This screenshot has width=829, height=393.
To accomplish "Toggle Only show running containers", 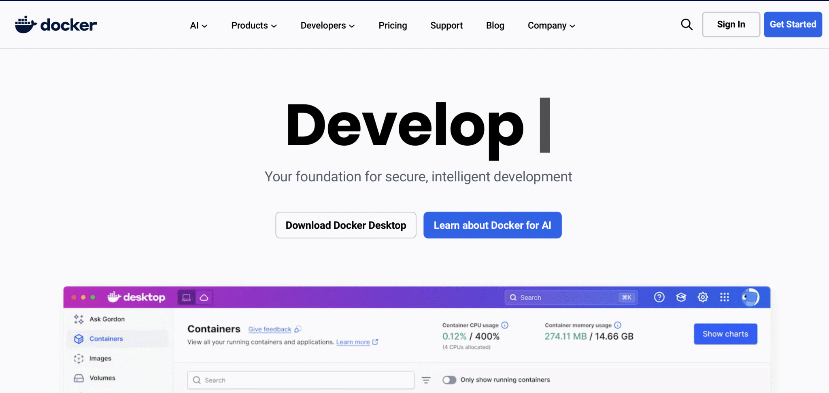I will (x=449, y=380).
